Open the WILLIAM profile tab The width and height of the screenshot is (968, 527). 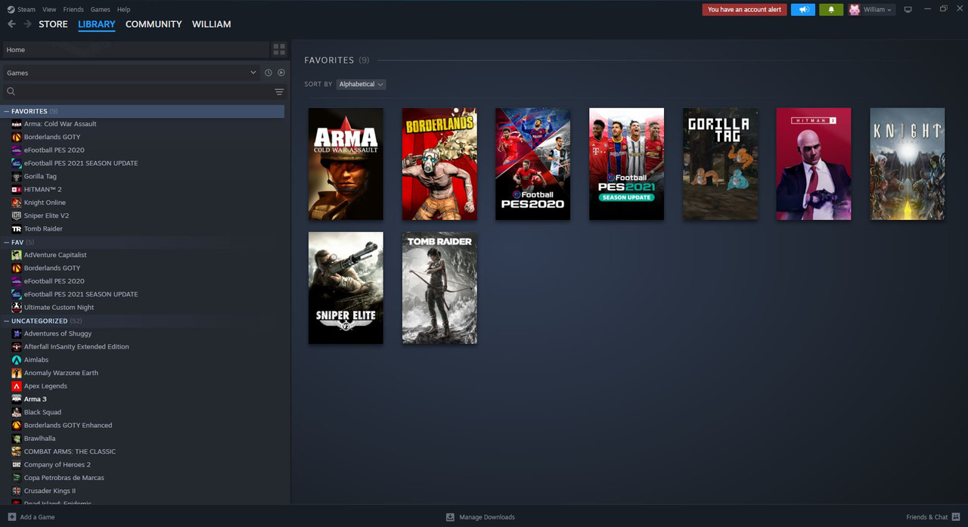(212, 24)
